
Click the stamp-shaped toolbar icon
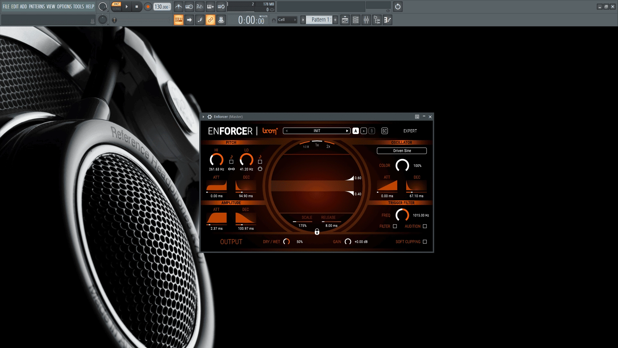[x=221, y=20]
